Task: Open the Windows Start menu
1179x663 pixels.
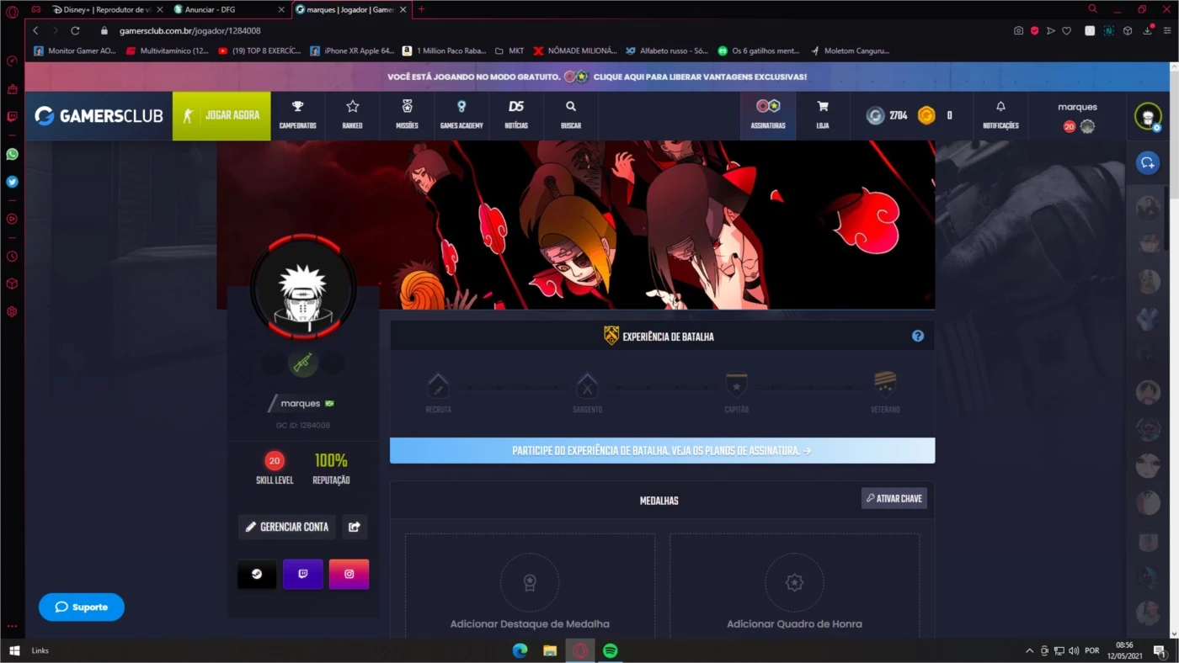Action: coord(13,650)
